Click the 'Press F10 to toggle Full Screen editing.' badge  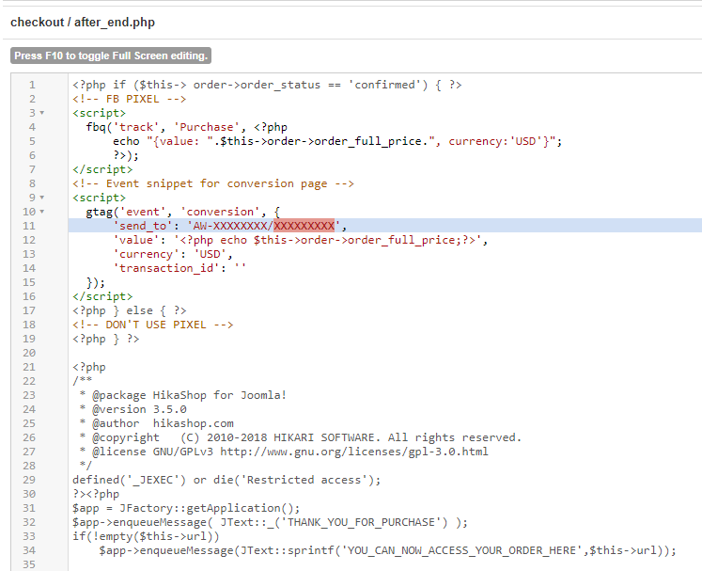pos(111,56)
